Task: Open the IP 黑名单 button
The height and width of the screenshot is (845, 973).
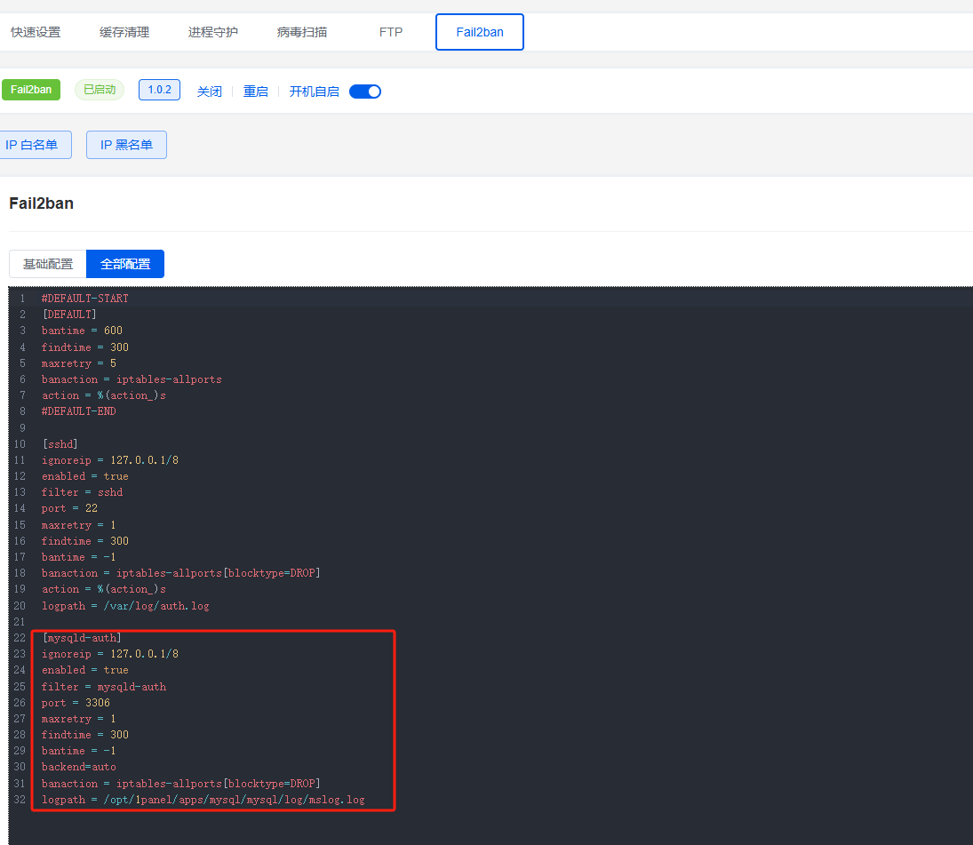Action: tap(126, 145)
